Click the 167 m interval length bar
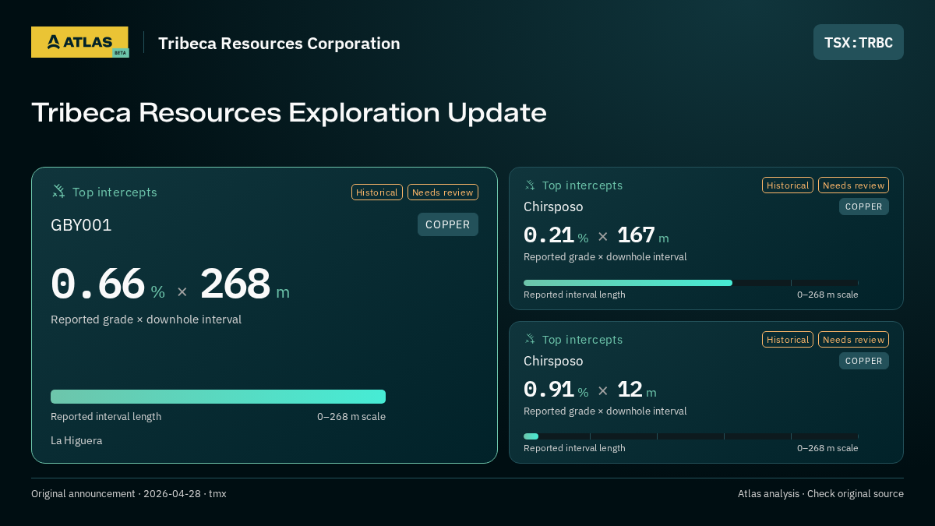This screenshot has height=526, width=935. 691,283
